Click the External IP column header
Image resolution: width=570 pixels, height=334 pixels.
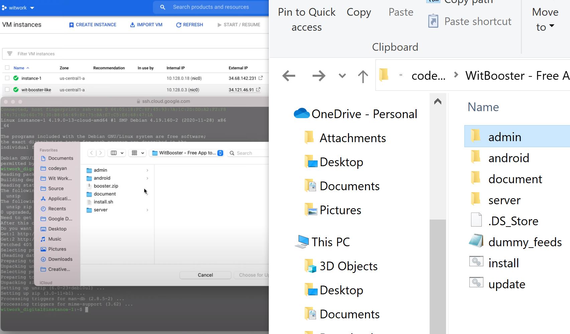[238, 68]
